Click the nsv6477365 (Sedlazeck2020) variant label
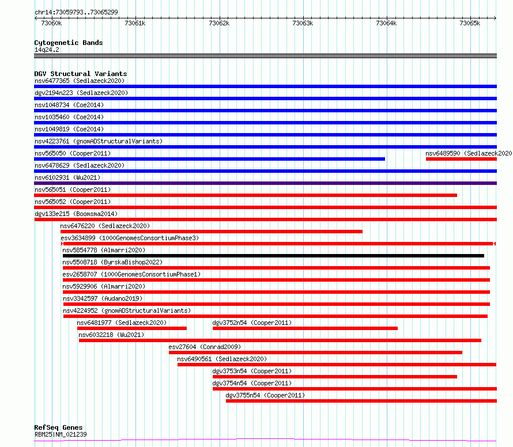This screenshot has width=513, height=447. [x=80, y=81]
